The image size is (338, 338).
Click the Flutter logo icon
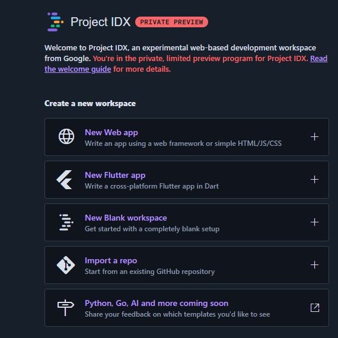pyautogui.click(x=64, y=180)
